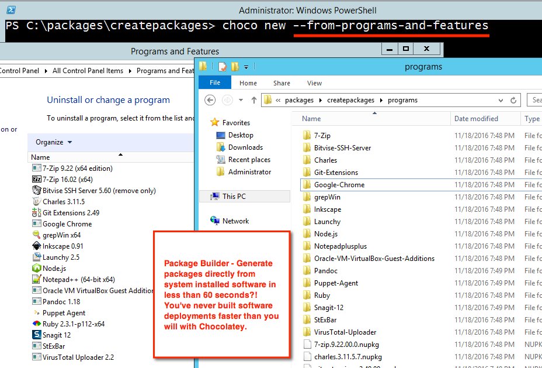
Task: Click the 7-Zip 16.02 program icon
Action: click(36, 180)
